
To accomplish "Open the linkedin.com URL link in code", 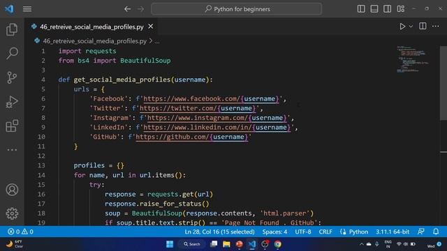I will pyautogui.click(x=217, y=128).
